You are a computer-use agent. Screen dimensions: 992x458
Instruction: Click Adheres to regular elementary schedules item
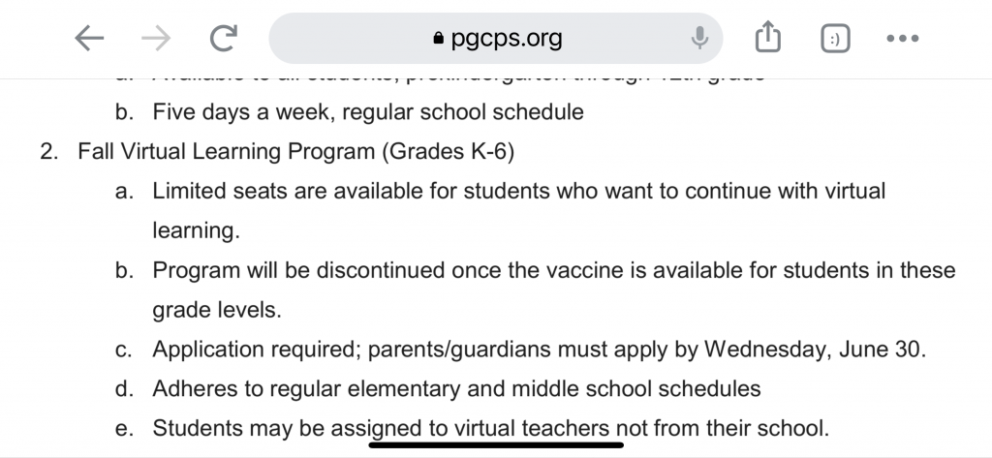click(x=456, y=388)
